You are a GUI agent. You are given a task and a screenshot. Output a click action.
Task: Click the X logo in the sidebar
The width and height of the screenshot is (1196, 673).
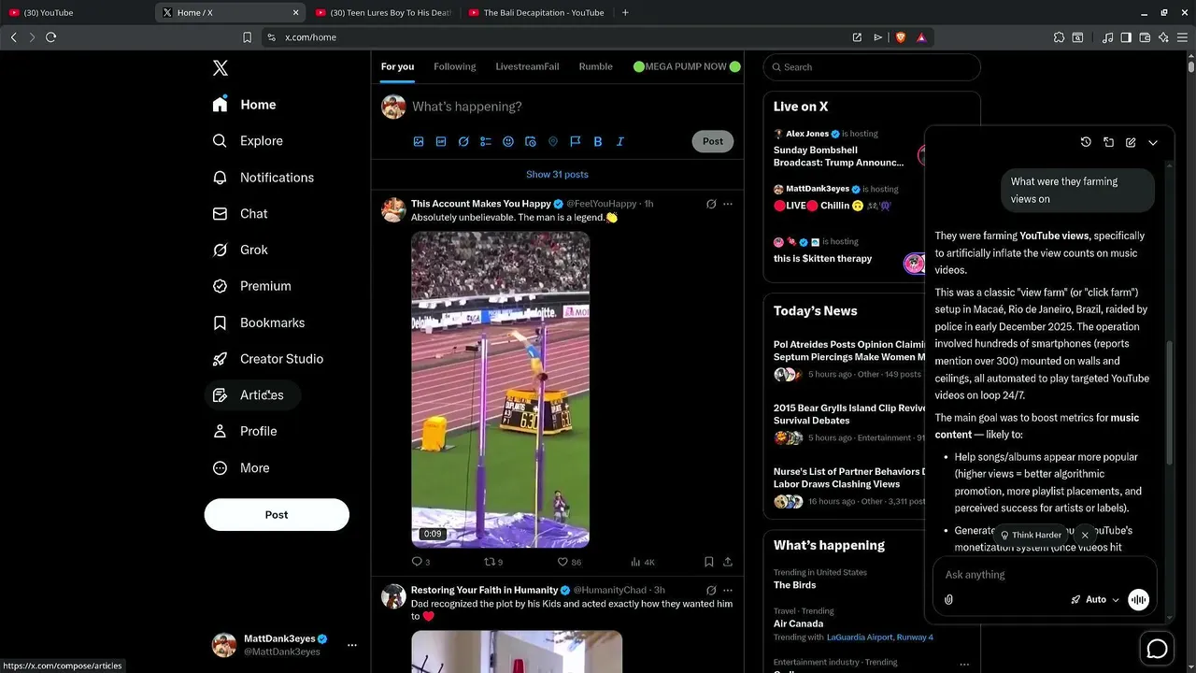[221, 67]
